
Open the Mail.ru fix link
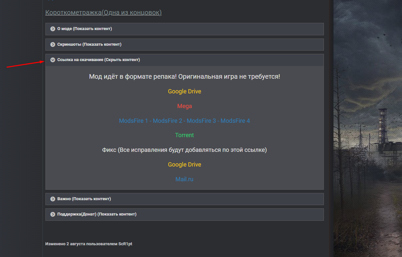tap(184, 179)
